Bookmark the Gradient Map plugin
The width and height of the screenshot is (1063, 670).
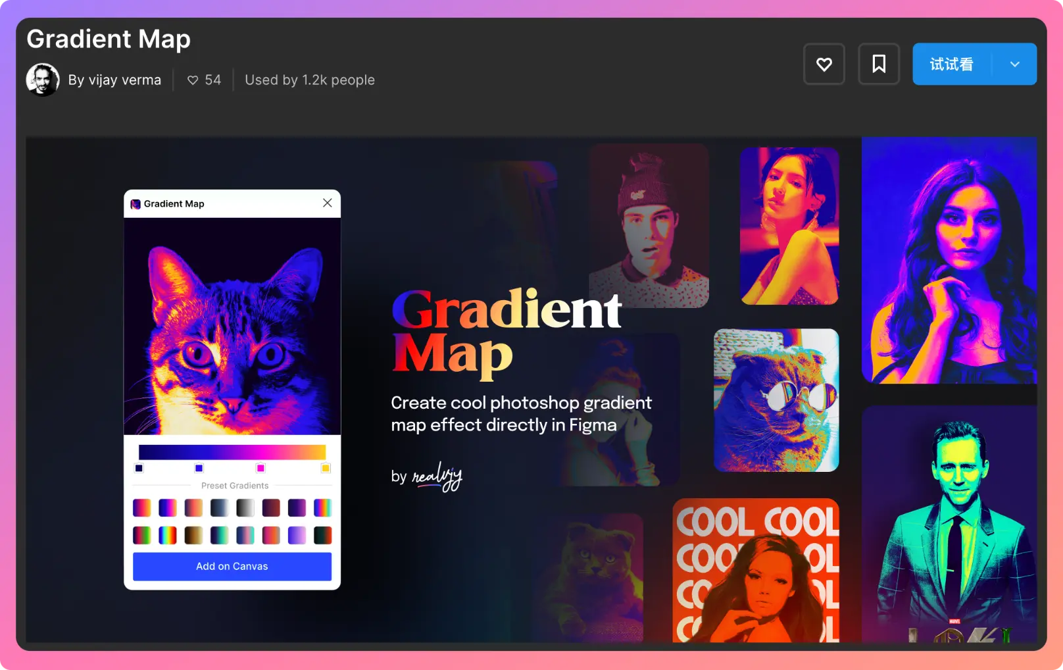click(878, 64)
